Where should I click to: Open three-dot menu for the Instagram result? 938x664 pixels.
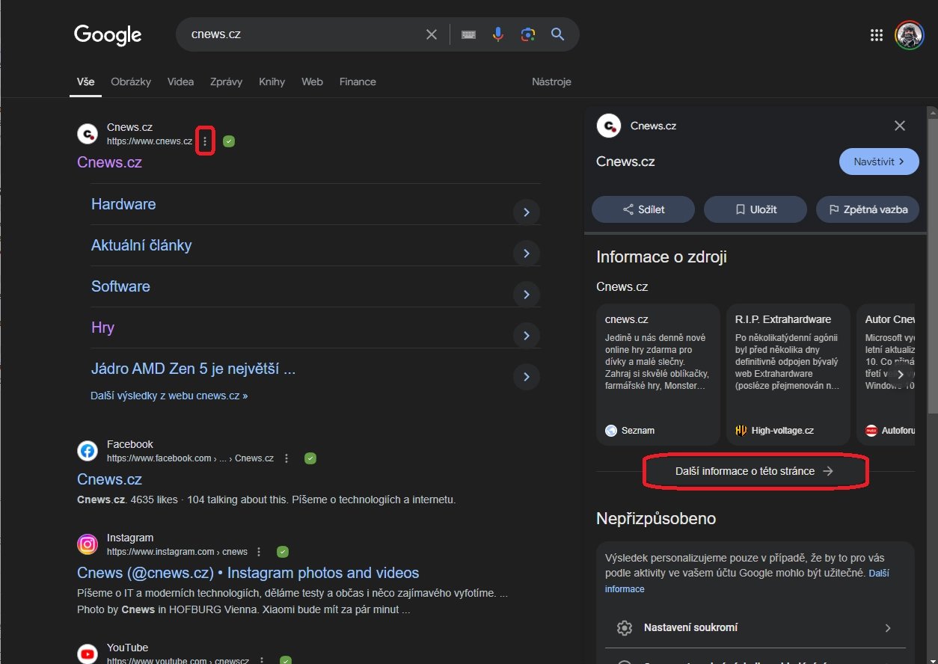[259, 552]
